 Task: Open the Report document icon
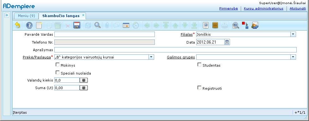coord(206,25)
